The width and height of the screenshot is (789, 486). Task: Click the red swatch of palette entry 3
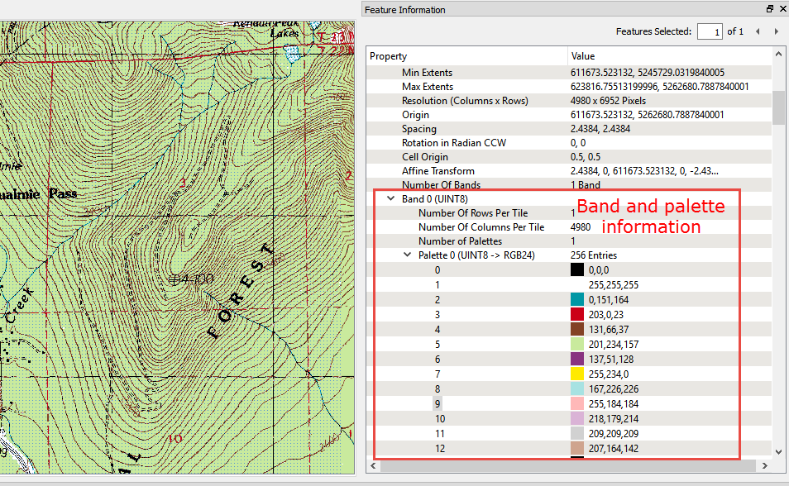pyautogui.click(x=577, y=314)
